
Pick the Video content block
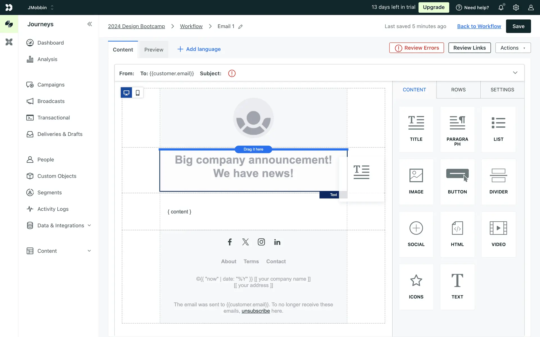tap(498, 228)
